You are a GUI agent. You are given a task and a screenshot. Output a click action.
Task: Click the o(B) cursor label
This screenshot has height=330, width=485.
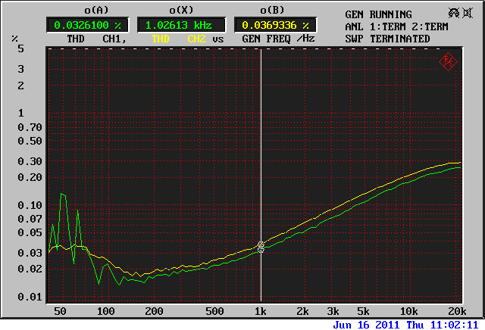(x=272, y=10)
